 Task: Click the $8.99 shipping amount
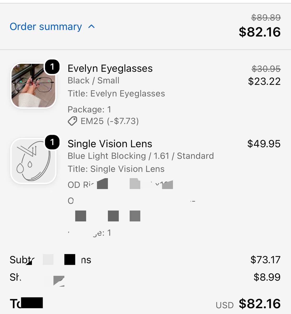tap(267, 277)
